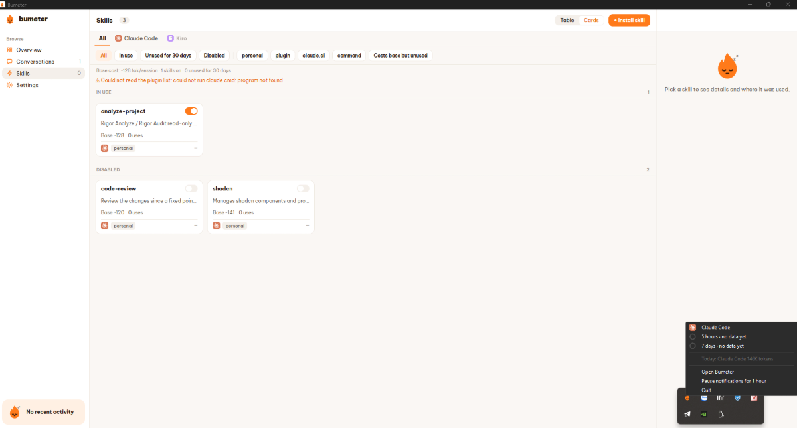Click Claude icon on code-review card
This screenshot has width=797, height=428.
click(104, 226)
